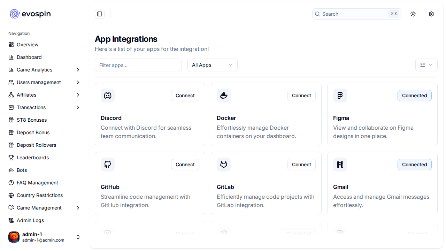The image size is (446, 251).
Task: Click Connected button on Gmail card
Action: point(415,165)
